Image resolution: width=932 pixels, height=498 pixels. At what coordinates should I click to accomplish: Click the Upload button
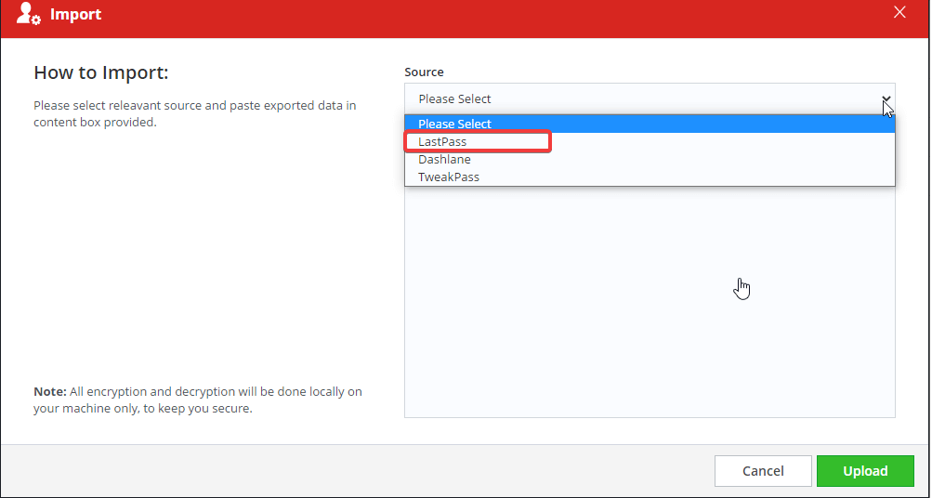coord(865,471)
